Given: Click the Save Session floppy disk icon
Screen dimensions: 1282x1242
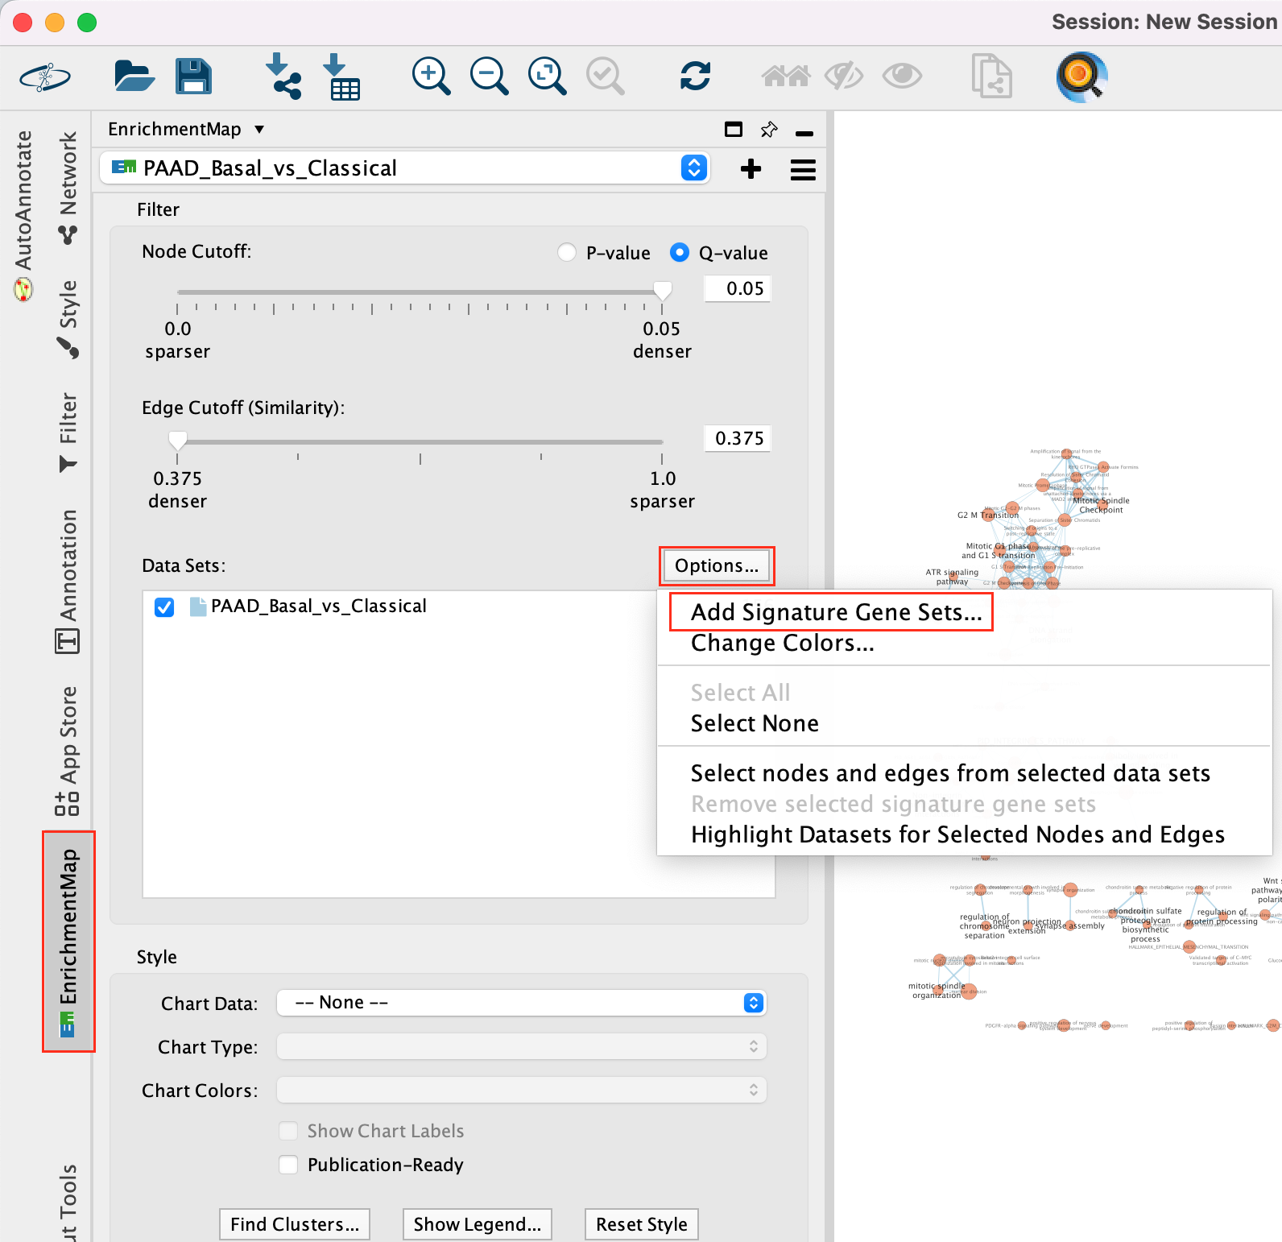Looking at the screenshot, I should pyautogui.click(x=193, y=77).
